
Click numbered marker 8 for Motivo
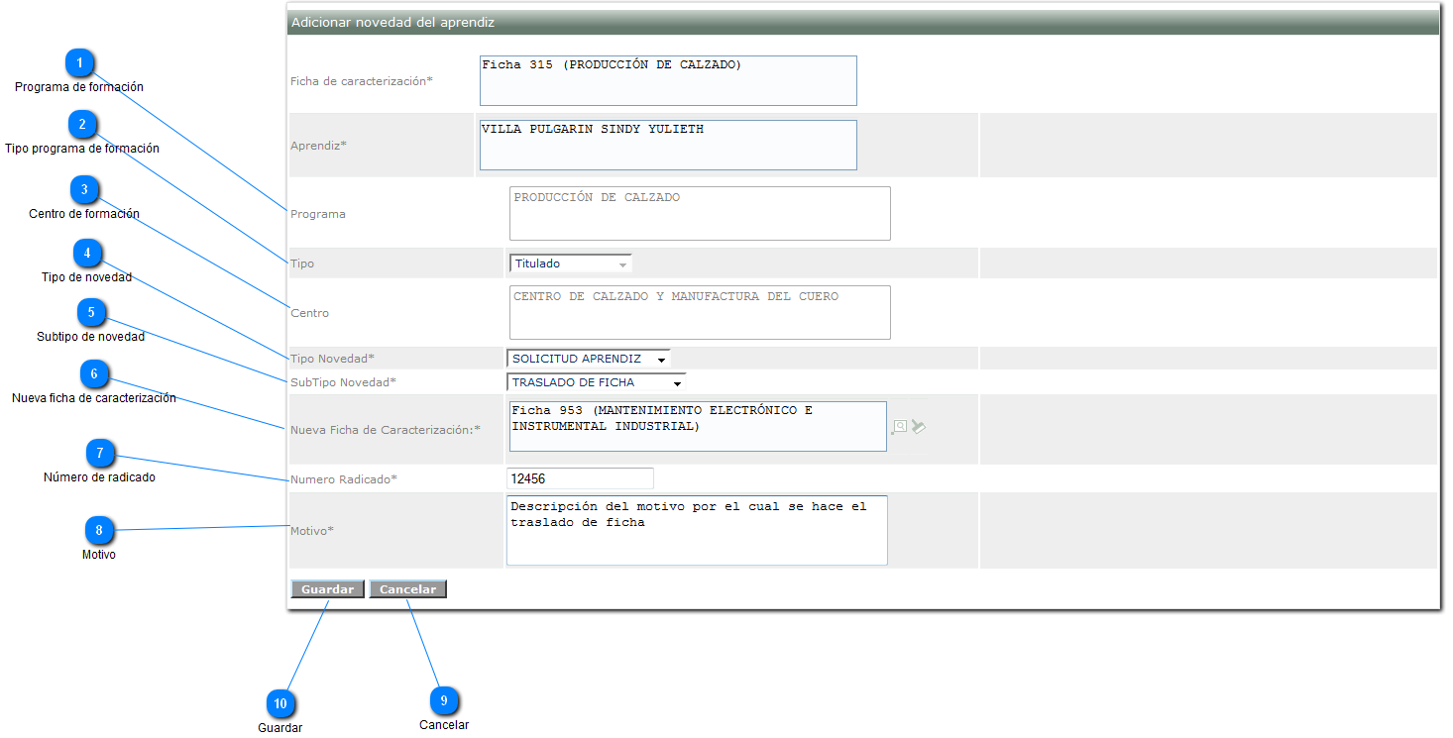tap(99, 530)
